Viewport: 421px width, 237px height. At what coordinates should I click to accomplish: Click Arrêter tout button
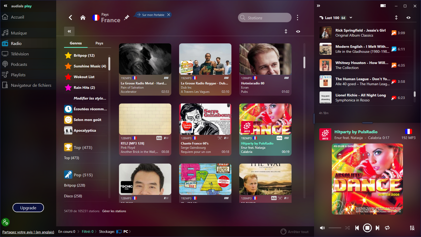pos(294,232)
